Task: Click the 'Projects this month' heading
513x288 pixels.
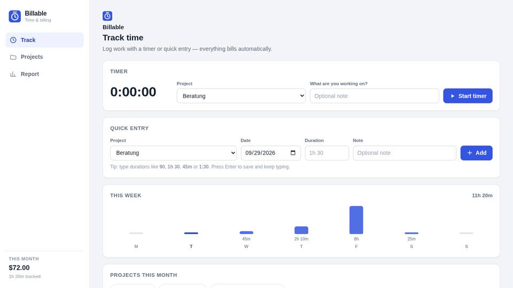Action: click(144, 275)
